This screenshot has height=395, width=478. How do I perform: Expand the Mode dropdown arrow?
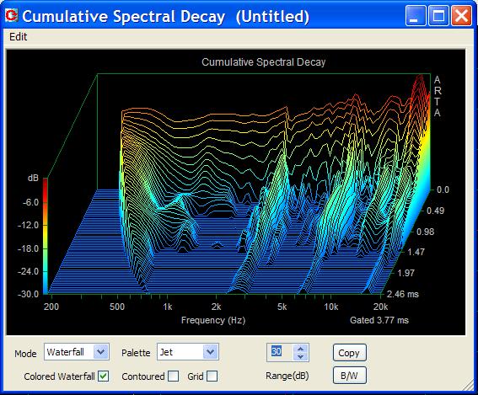[101, 352]
